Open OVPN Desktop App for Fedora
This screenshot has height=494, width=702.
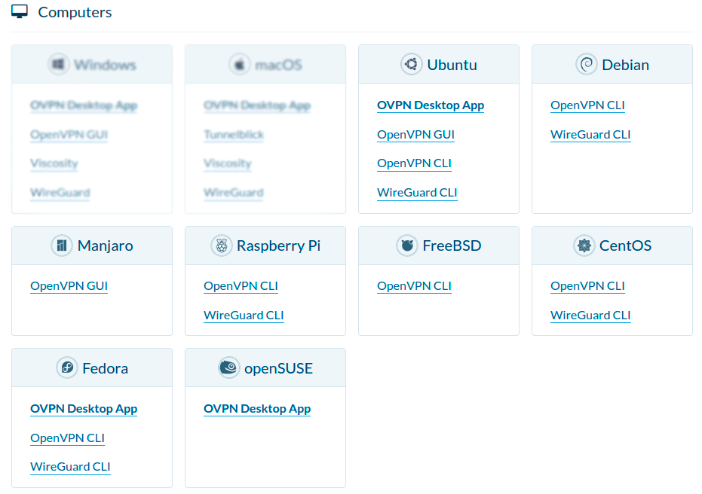click(x=84, y=409)
